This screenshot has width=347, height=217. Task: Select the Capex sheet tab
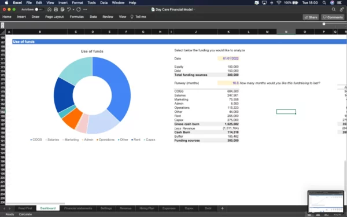189,208
